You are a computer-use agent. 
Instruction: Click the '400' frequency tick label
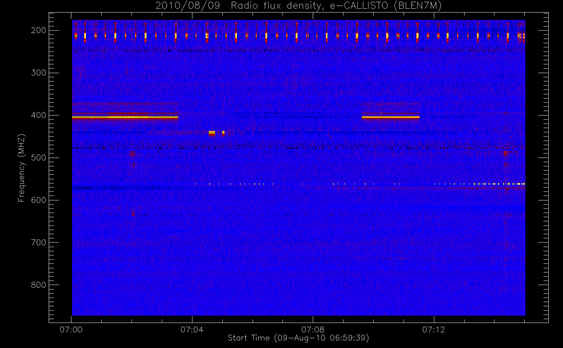[x=38, y=115]
